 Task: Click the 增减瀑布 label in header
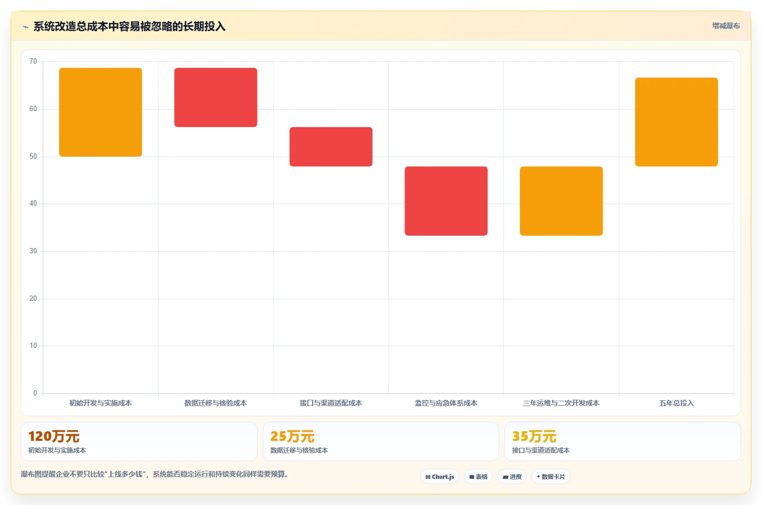[x=726, y=26]
